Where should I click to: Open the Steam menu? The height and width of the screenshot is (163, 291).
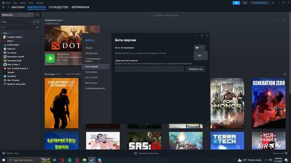(x=6, y=3)
